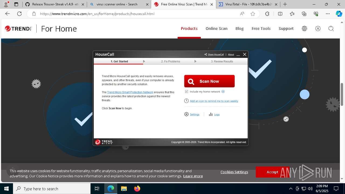Open the account user icon
The height and width of the screenshot is (194, 345).
[318, 29]
